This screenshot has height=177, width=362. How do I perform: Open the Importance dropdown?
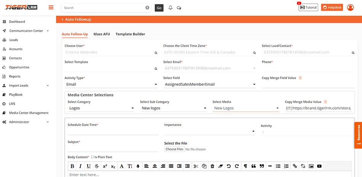[x=210, y=131]
